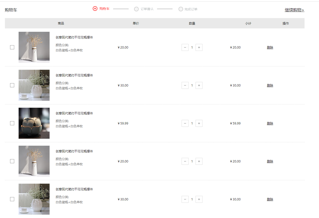Click the red 购物车 step label
The height and width of the screenshot is (218, 319).
coord(104,9)
